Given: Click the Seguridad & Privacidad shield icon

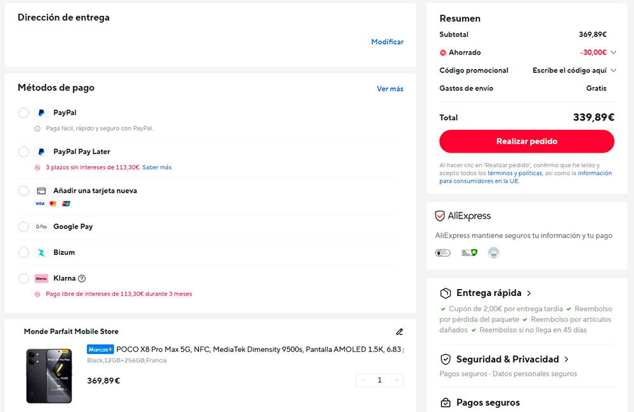Looking at the screenshot, I should [x=446, y=359].
